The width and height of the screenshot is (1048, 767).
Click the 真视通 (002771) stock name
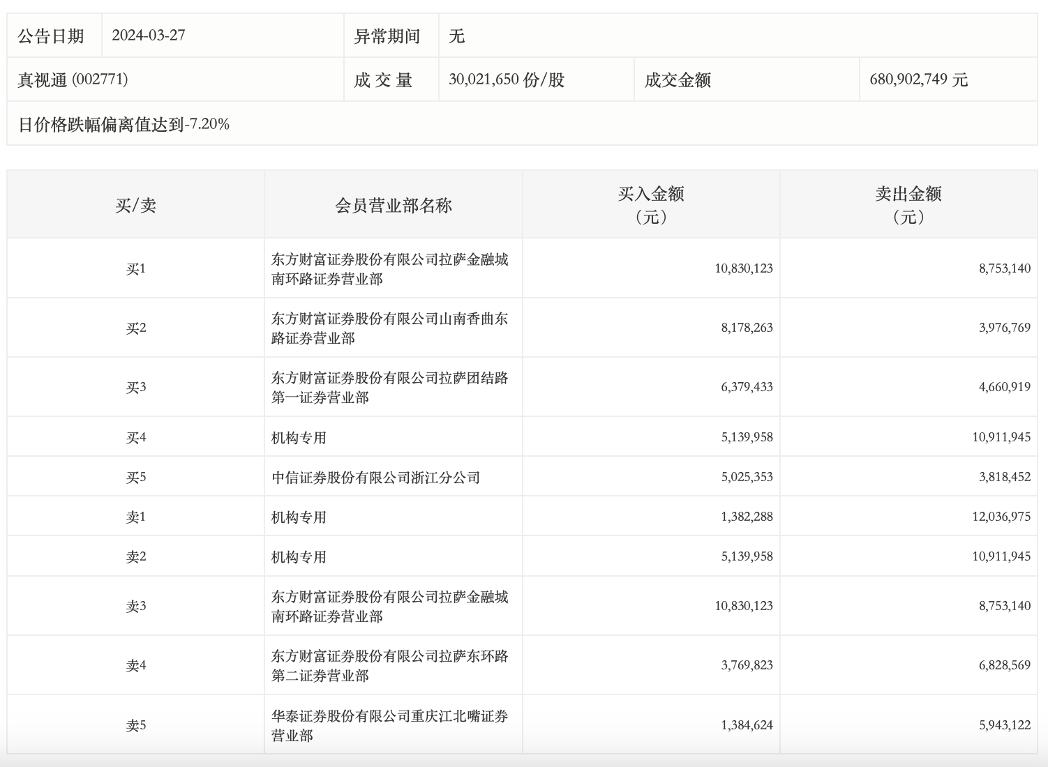click(73, 79)
